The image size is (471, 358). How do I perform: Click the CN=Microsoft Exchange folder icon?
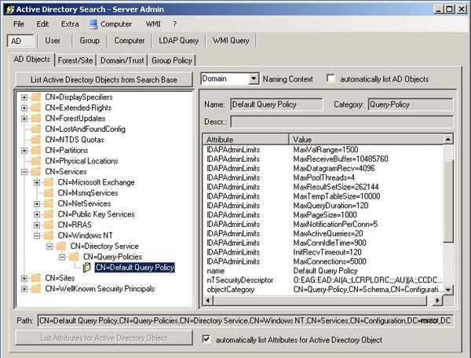tap(50, 182)
